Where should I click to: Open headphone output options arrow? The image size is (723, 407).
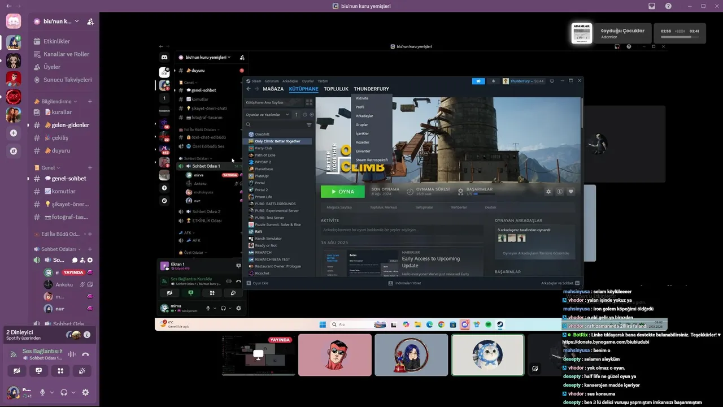pyautogui.click(x=73, y=392)
